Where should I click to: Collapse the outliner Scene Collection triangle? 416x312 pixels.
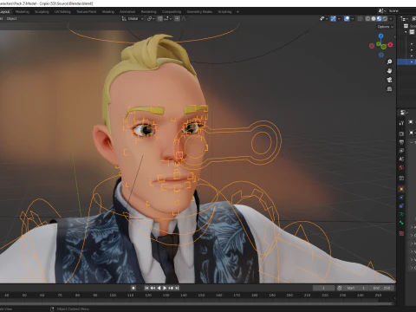[x=406, y=32]
